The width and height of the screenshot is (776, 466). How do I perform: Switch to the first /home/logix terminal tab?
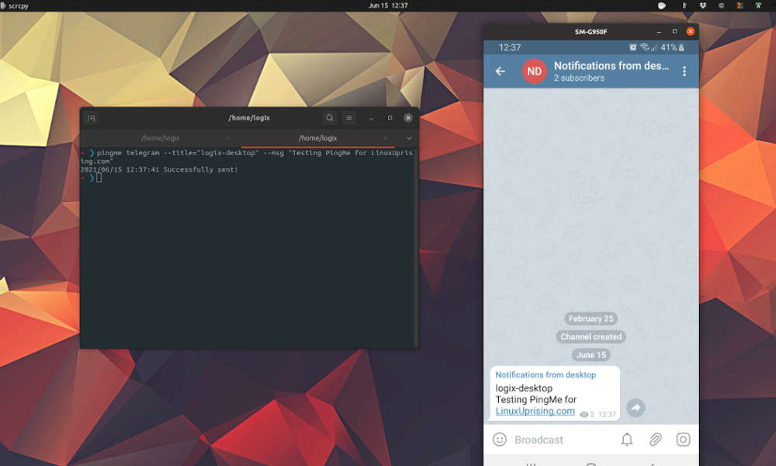point(161,138)
